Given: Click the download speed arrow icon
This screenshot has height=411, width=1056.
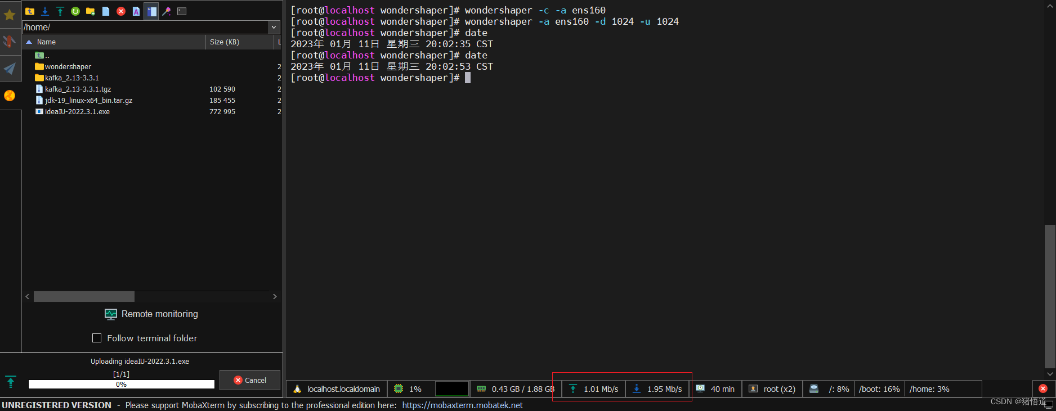Looking at the screenshot, I should pyautogui.click(x=637, y=389).
